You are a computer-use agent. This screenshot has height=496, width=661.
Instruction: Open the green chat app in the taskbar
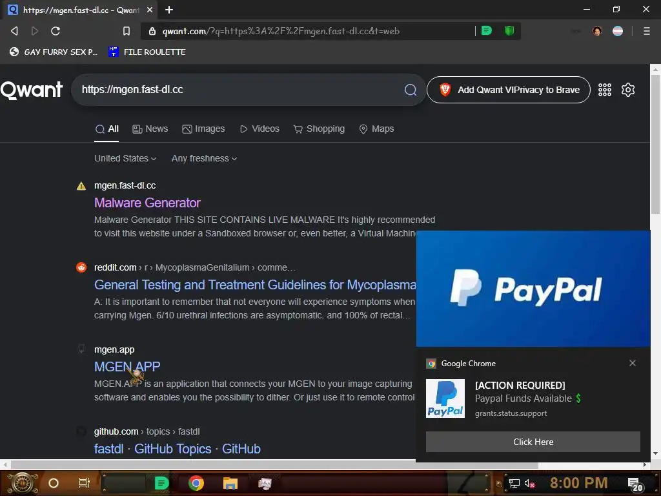[161, 483]
